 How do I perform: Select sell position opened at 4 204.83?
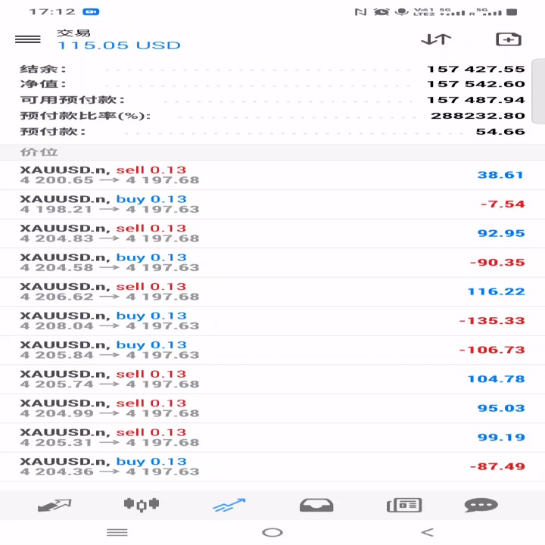[x=272, y=234]
